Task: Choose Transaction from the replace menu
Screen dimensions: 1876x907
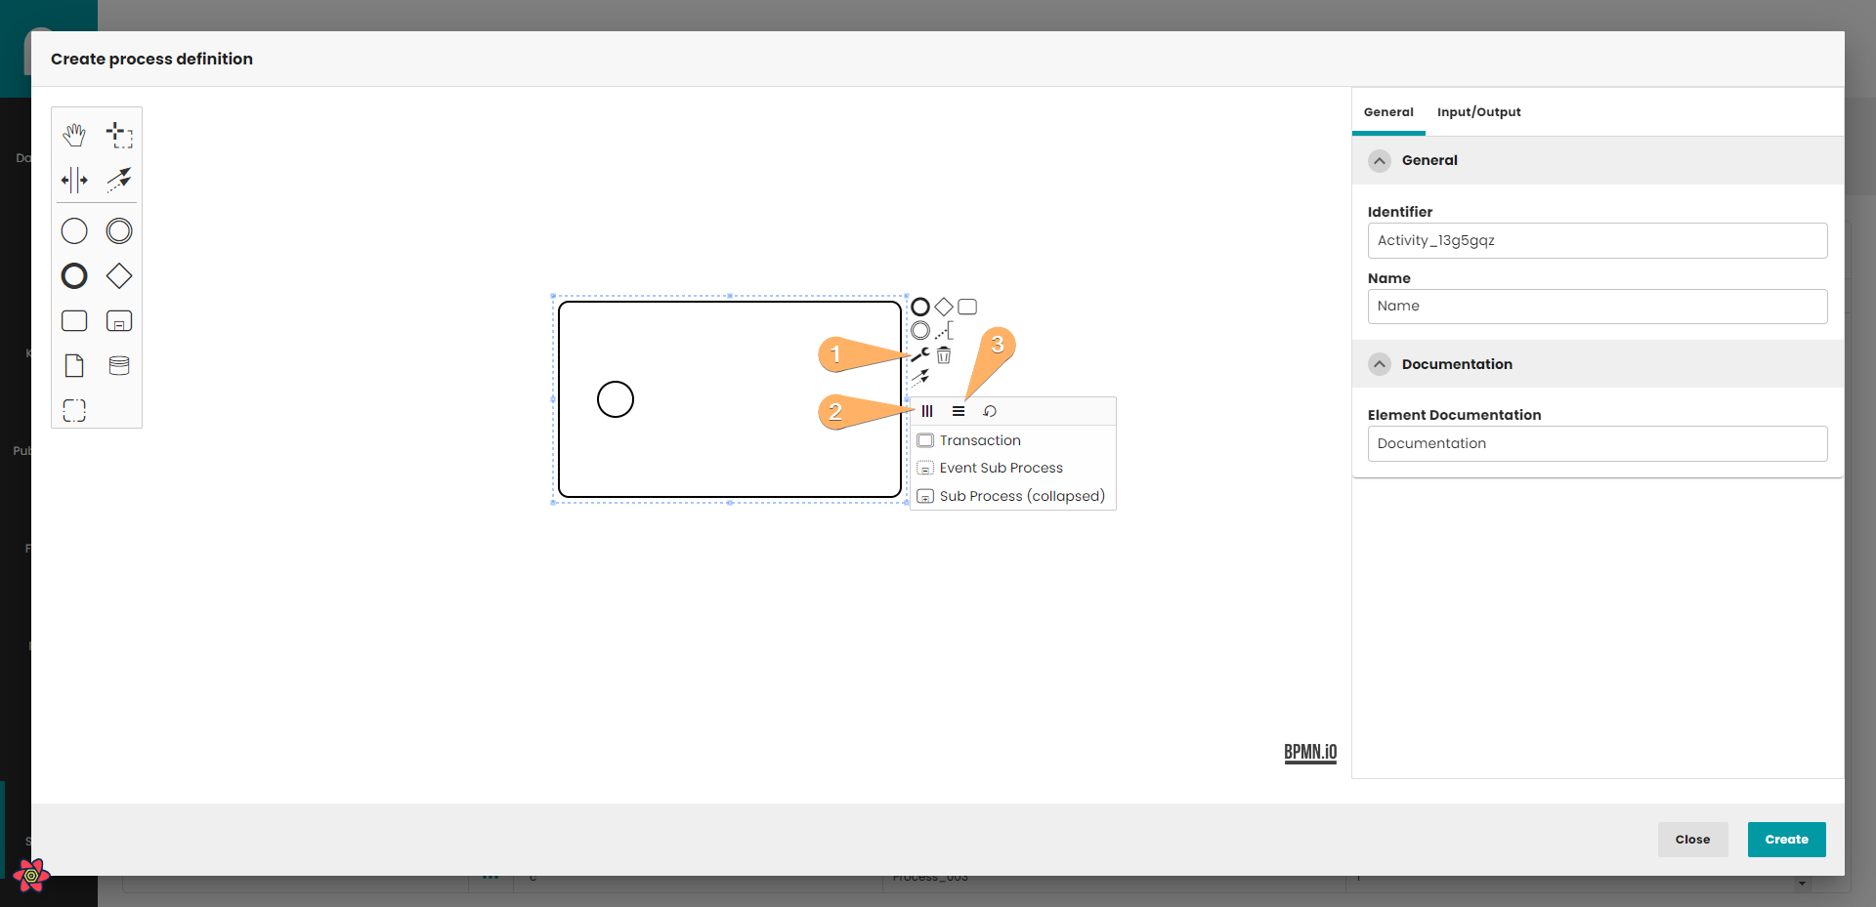Action: (x=980, y=440)
